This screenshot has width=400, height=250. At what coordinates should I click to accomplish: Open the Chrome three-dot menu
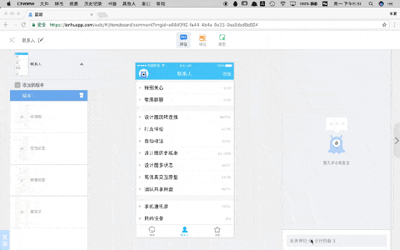pyautogui.click(x=394, y=25)
